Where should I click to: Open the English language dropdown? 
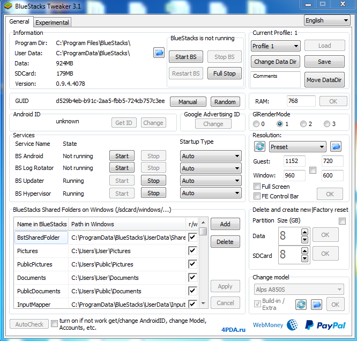(327, 20)
